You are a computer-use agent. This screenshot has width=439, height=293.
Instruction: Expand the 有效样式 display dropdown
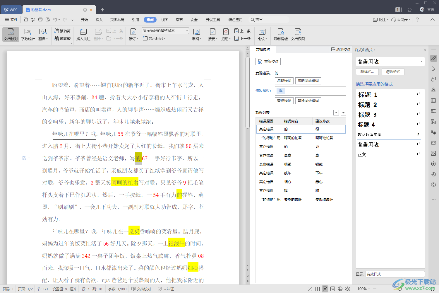tap(422, 274)
